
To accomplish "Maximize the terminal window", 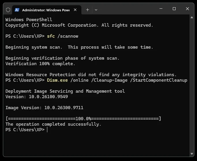I will (x=174, y=9).
